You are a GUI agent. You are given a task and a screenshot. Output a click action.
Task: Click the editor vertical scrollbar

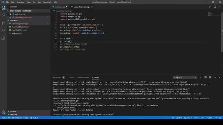pos(222,32)
